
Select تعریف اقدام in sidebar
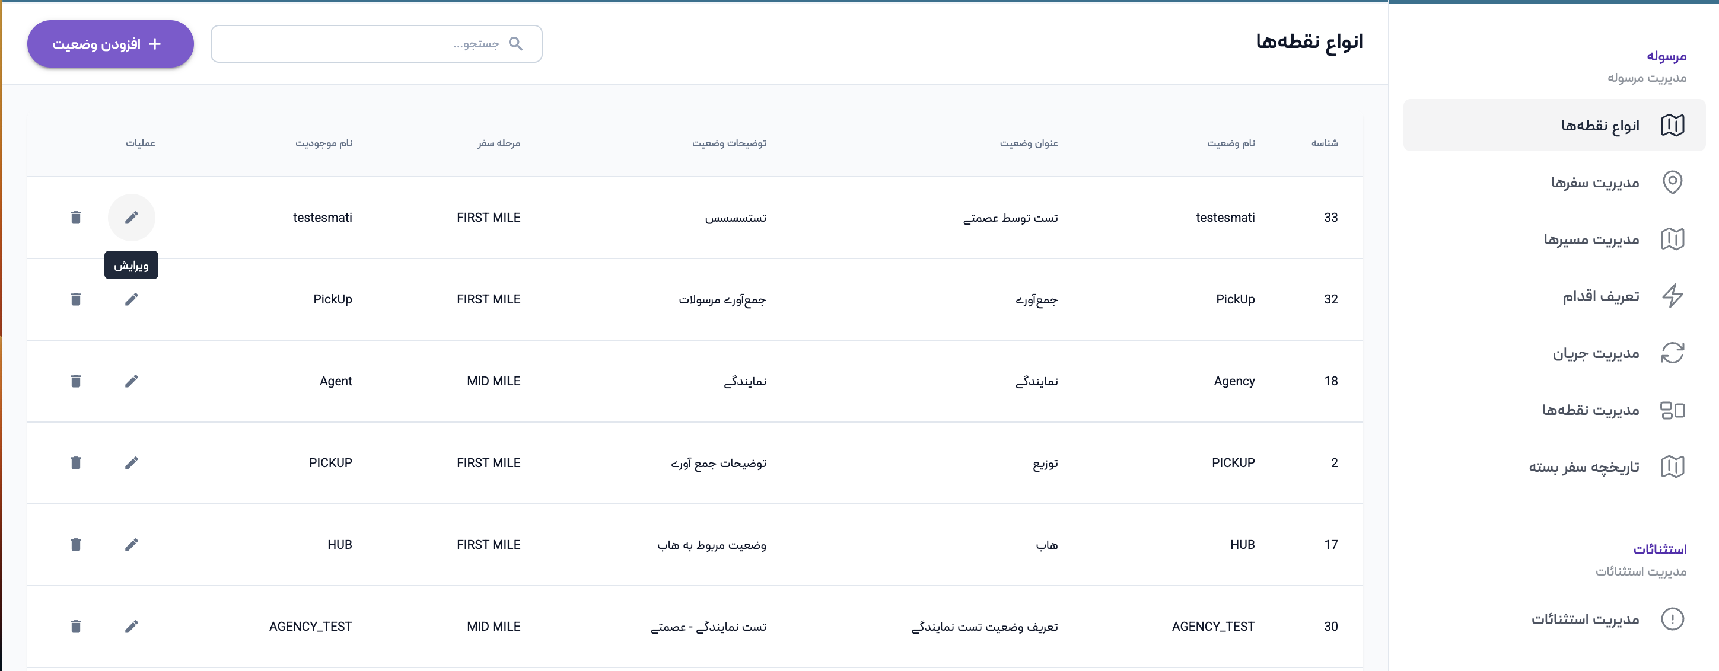[1600, 296]
